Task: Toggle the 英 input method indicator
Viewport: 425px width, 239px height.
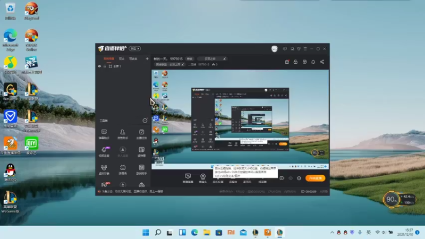Action: (368, 233)
